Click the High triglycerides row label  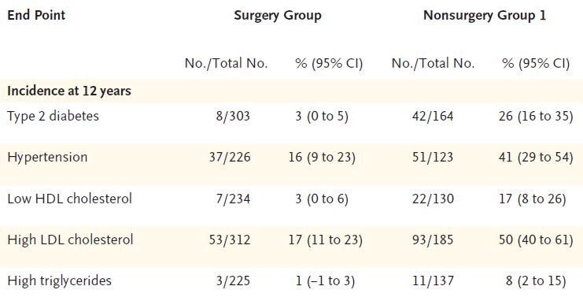(59, 281)
